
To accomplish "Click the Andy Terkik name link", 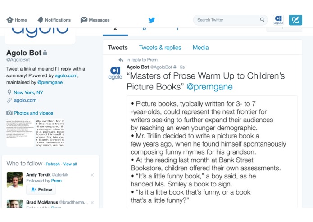I will (x=38, y=175).
